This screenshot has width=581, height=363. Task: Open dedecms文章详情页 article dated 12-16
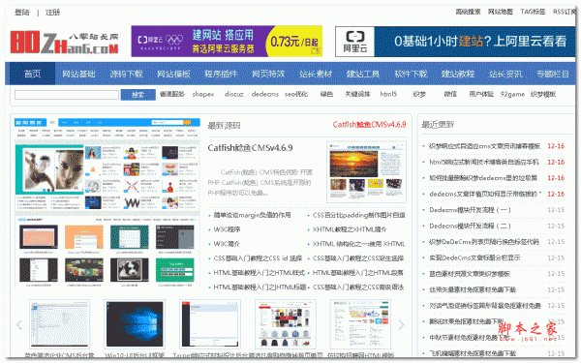(x=485, y=195)
